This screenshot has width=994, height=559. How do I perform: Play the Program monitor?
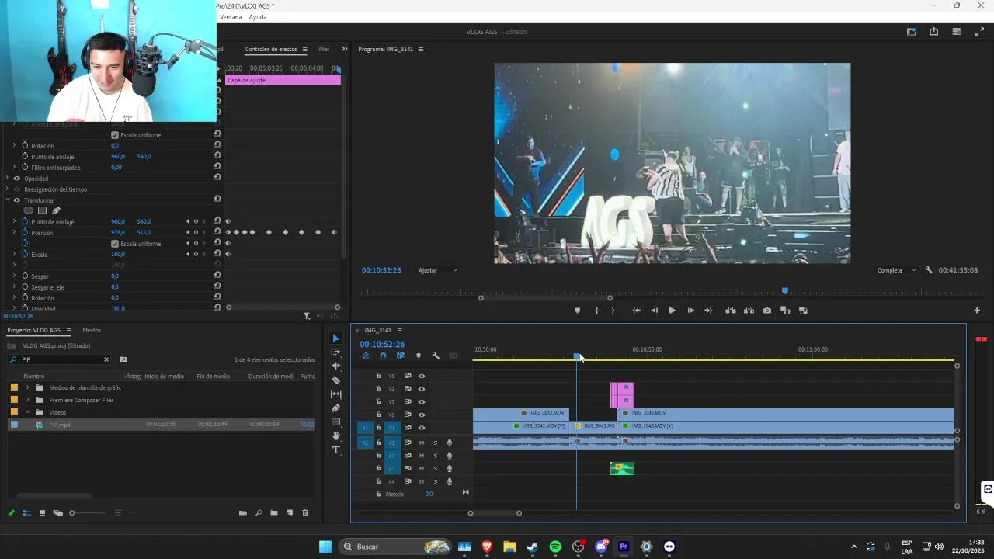672,311
